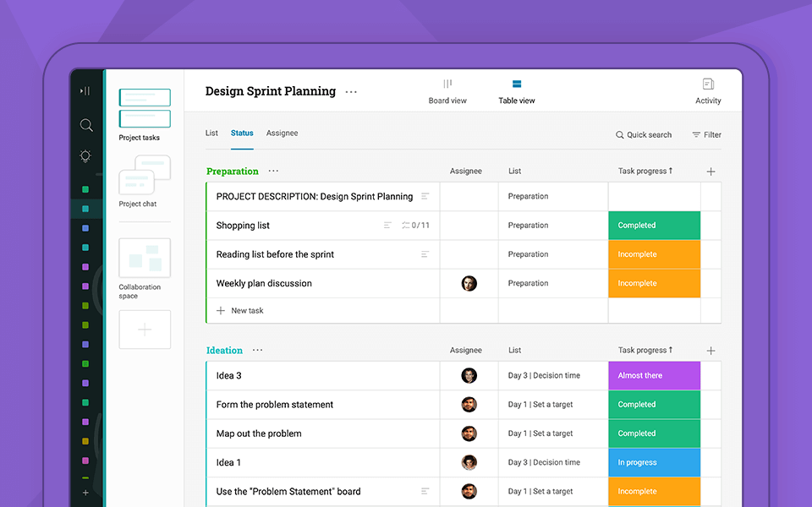The width and height of the screenshot is (812, 507).
Task: Open the Activity panel
Action: point(708,91)
